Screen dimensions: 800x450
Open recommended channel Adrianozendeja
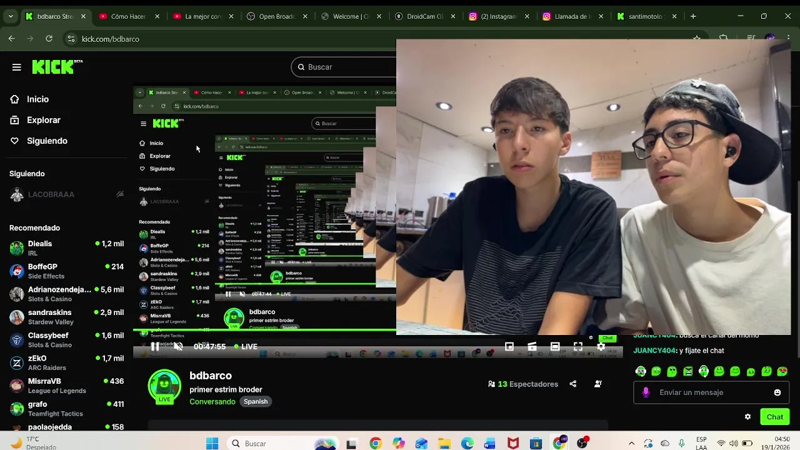(x=67, y=294)
